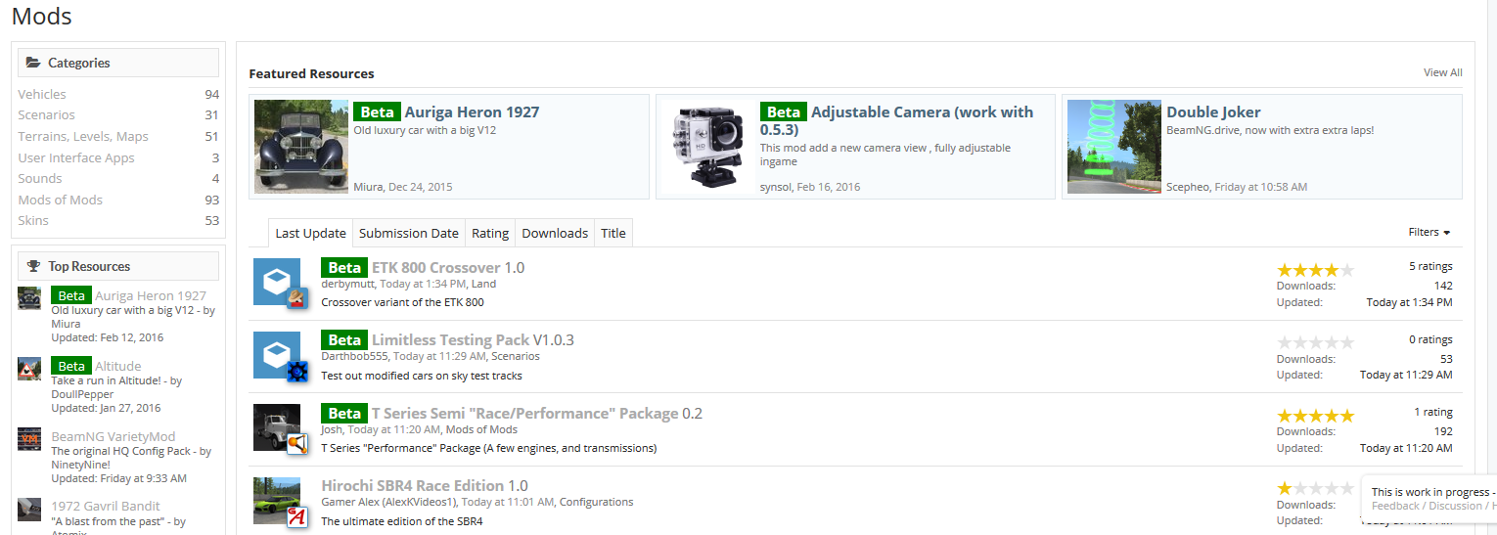The width and height of the screenshot is (1497, 535).
Task: Click the View All featured resources link
Action: [x=1442, y=72]
